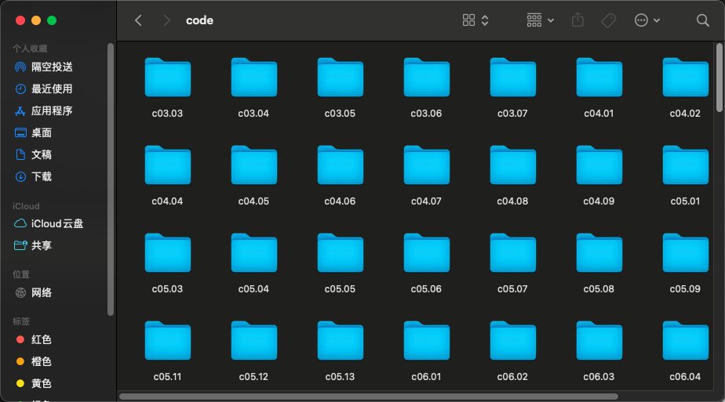Expand the group-by options dropdown
The height and width of the screenshot is (402, 725).
(x=541, y=20)
